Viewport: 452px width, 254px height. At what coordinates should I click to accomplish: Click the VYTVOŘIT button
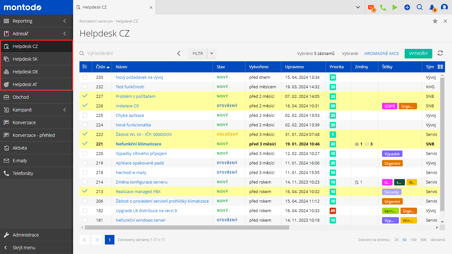(418, 53)
